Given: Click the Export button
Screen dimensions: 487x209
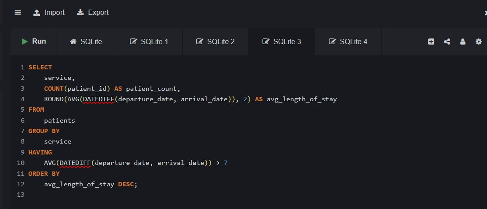Looking at the screenshot, I should tap(93, 12).
